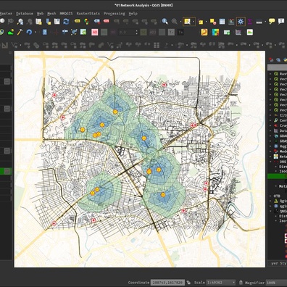
Task: Toggle the scale lock icon
Action: tap(241, 283)
